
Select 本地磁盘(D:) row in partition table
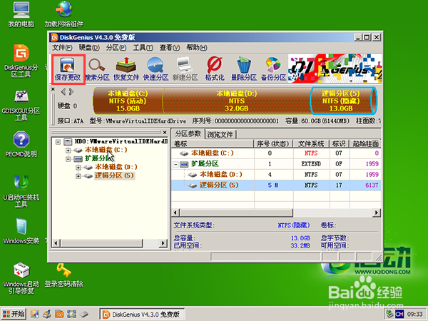pyautogui.click(x=276, y=175)
